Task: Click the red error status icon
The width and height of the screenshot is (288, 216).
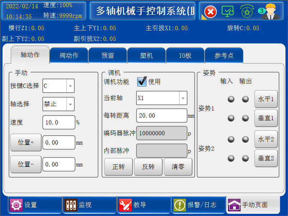Action: pyautogui.click(x=211, y=12)
